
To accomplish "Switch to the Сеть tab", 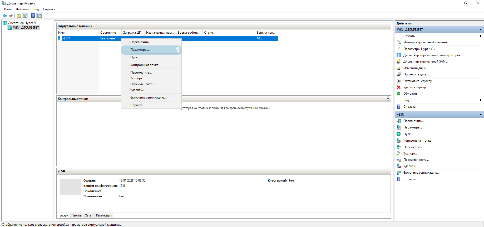I will pos(88,215).
